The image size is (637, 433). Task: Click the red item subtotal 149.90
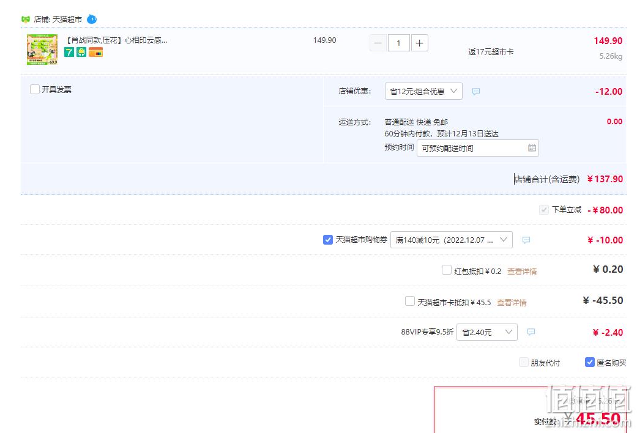pyautogui.click(x=608, y=40)
